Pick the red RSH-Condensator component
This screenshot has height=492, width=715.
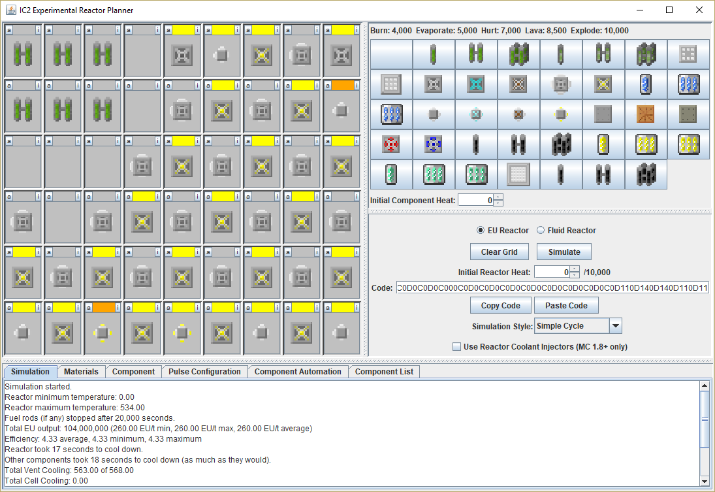pyautogui.click(x=391, y=144)
